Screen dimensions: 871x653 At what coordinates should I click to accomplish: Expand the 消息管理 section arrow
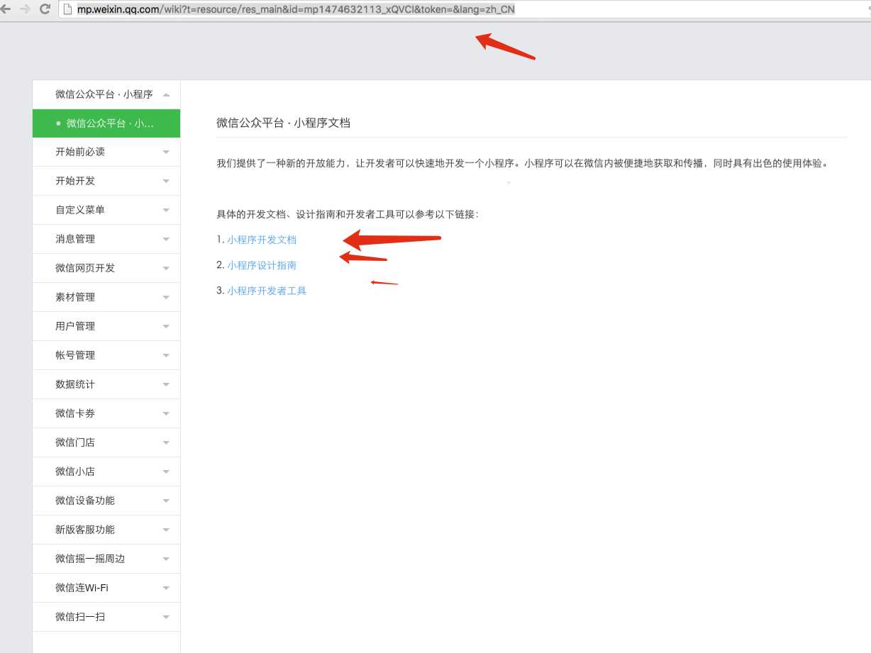tap(166, 239)
